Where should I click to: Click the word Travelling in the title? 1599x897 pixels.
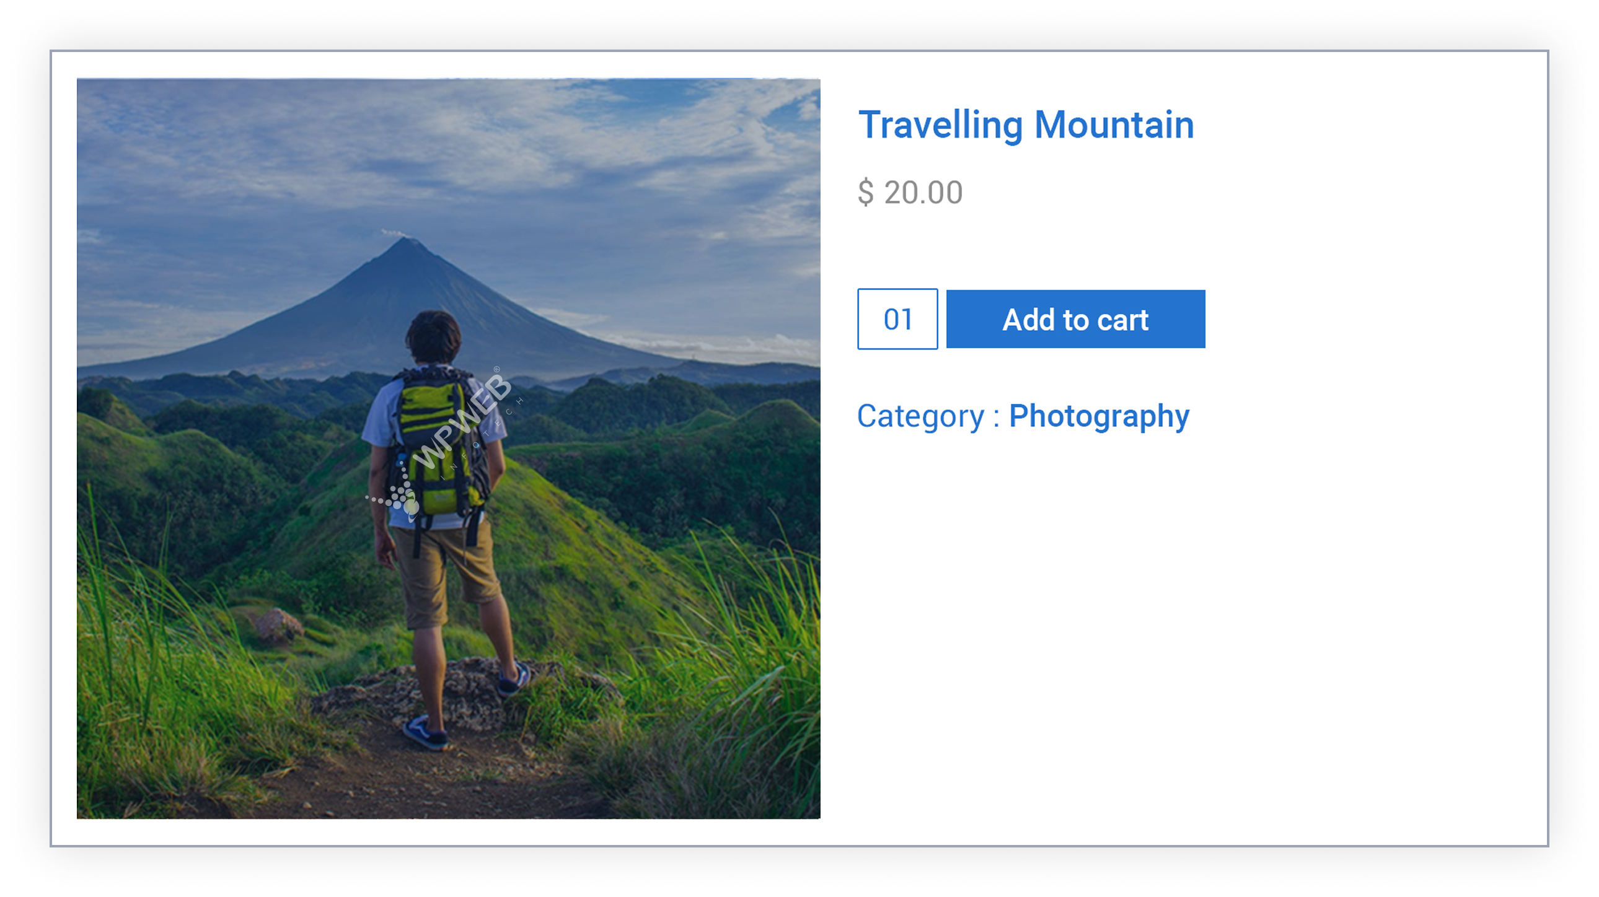coord(940,125)
